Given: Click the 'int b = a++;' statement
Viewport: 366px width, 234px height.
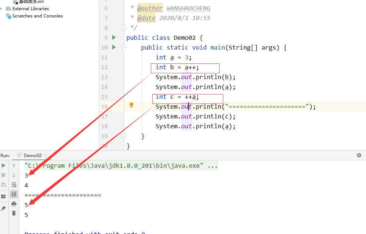Looking at the screenshot, I should [x=178, y=67].
